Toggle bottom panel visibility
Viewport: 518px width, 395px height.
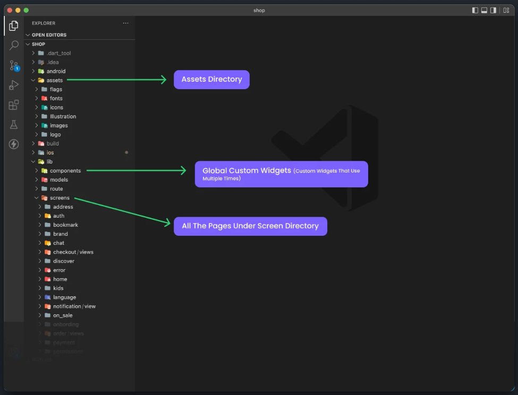tap(484, 10)
